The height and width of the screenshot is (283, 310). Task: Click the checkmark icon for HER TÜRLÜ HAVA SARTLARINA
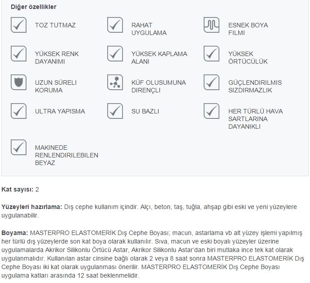[212, 111]
